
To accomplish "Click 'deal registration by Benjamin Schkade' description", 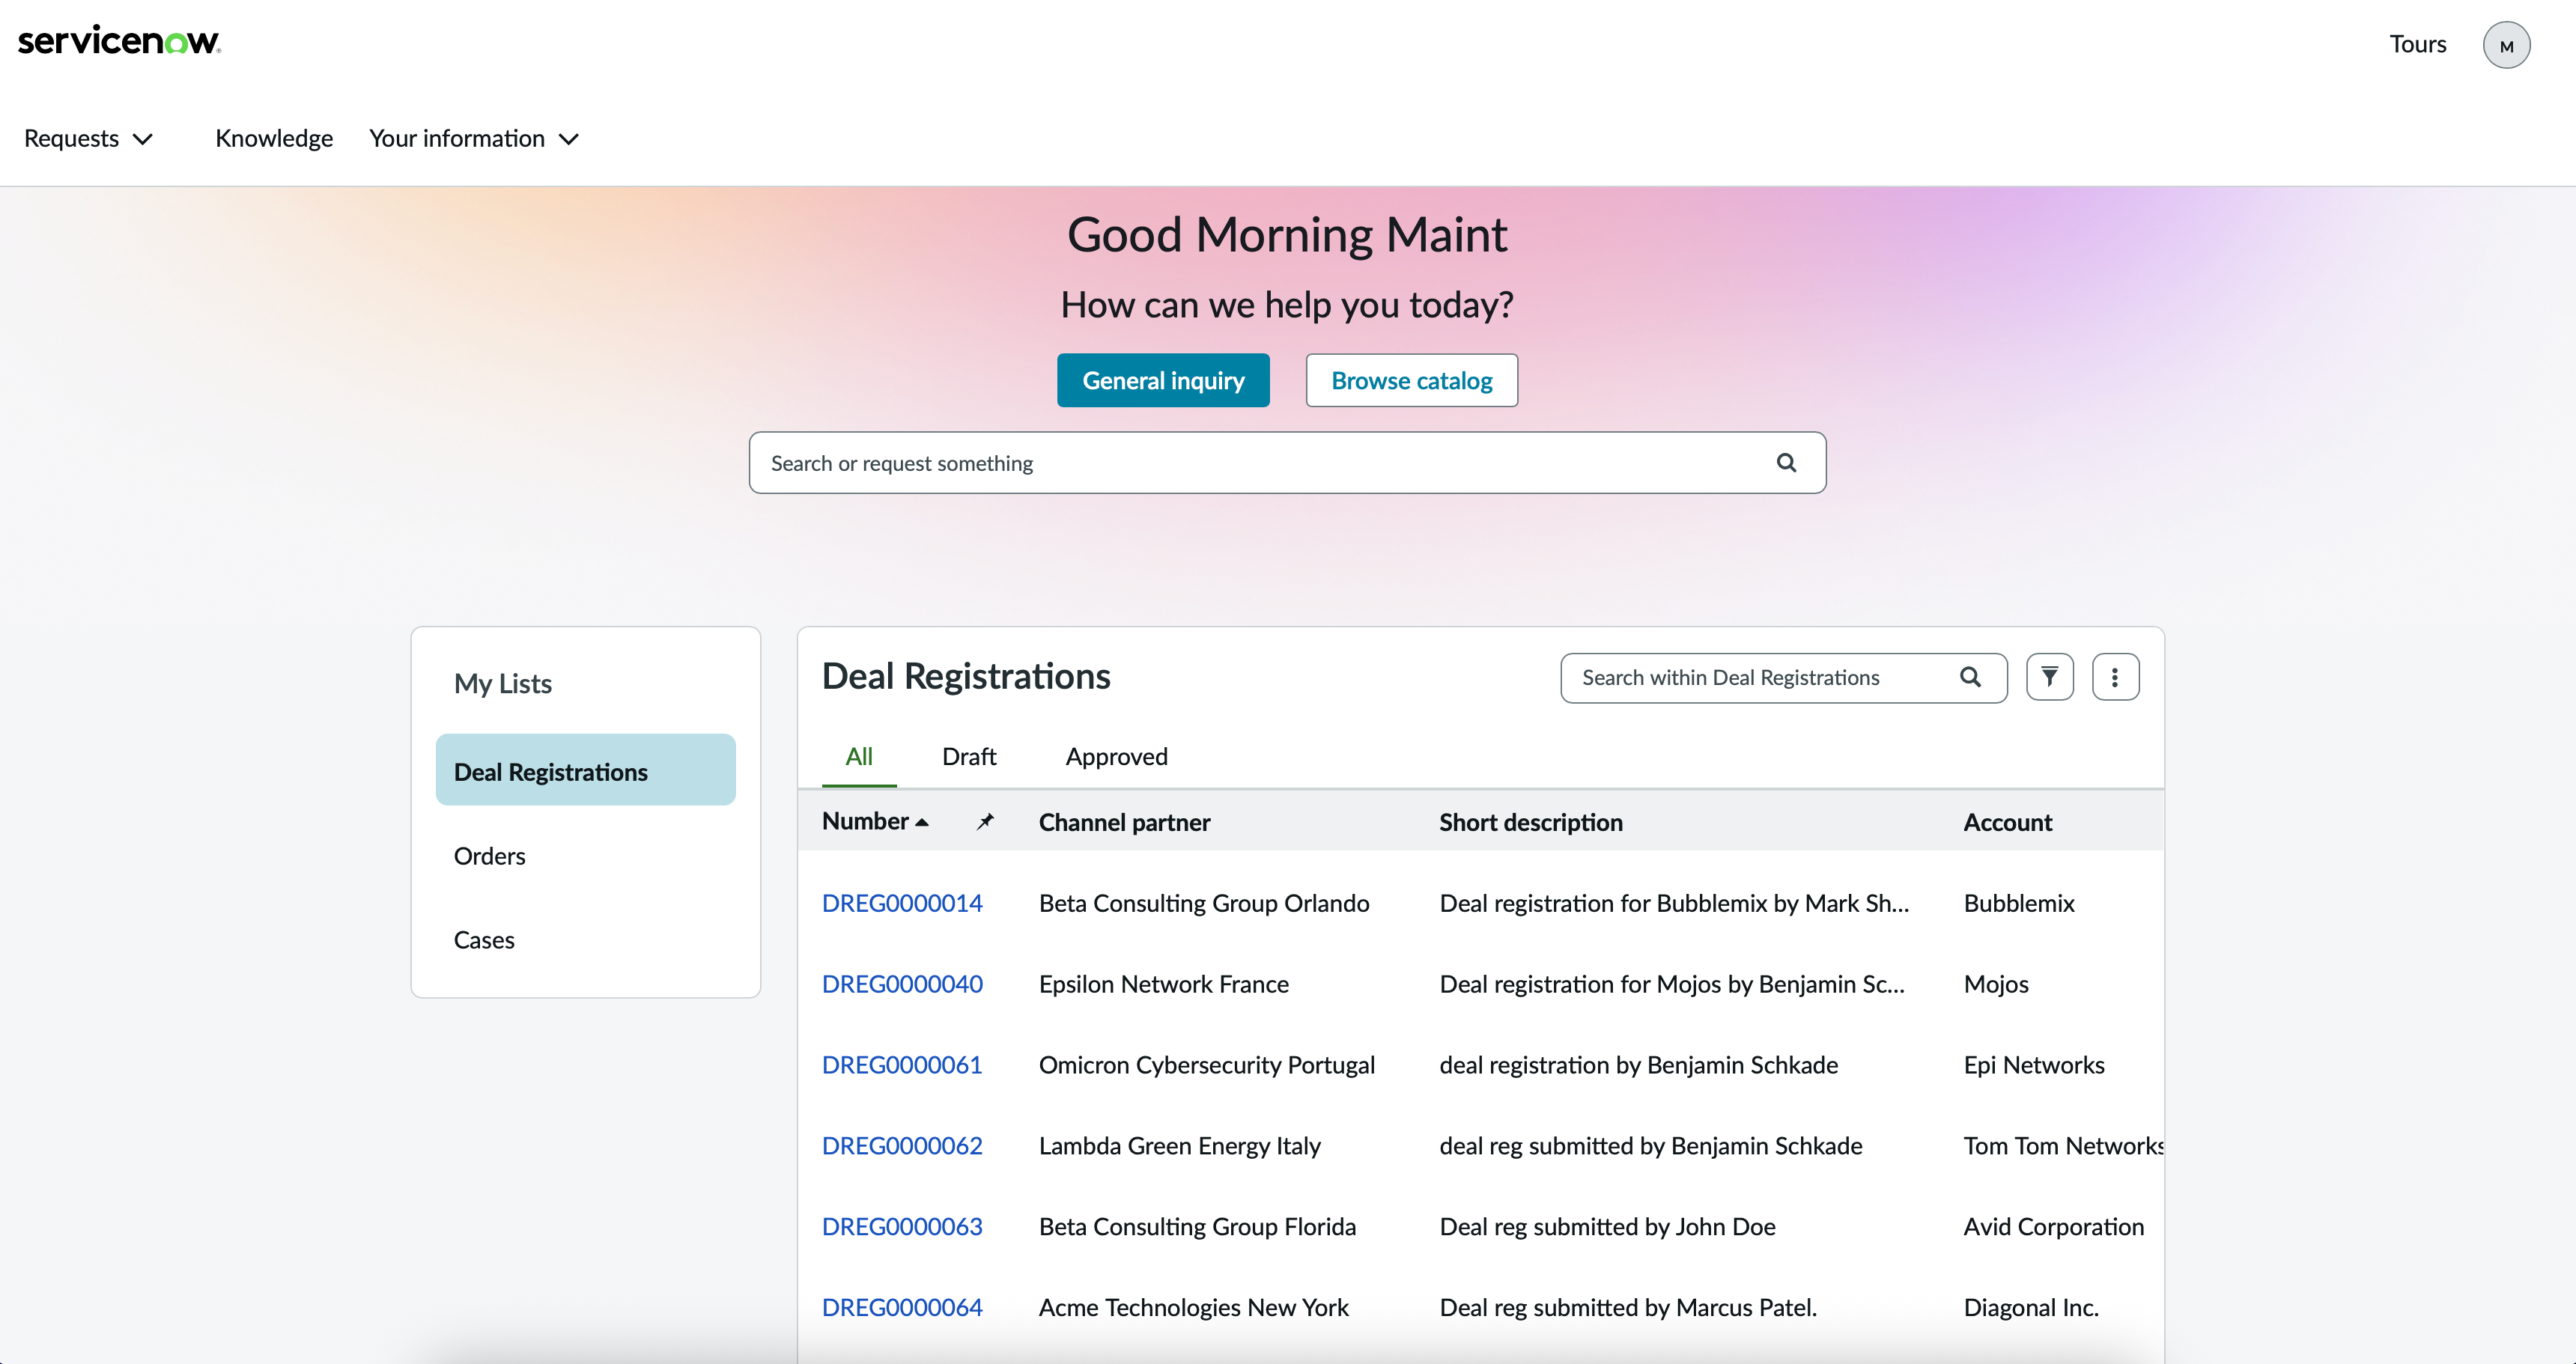I will [x=1638, y=1065].
